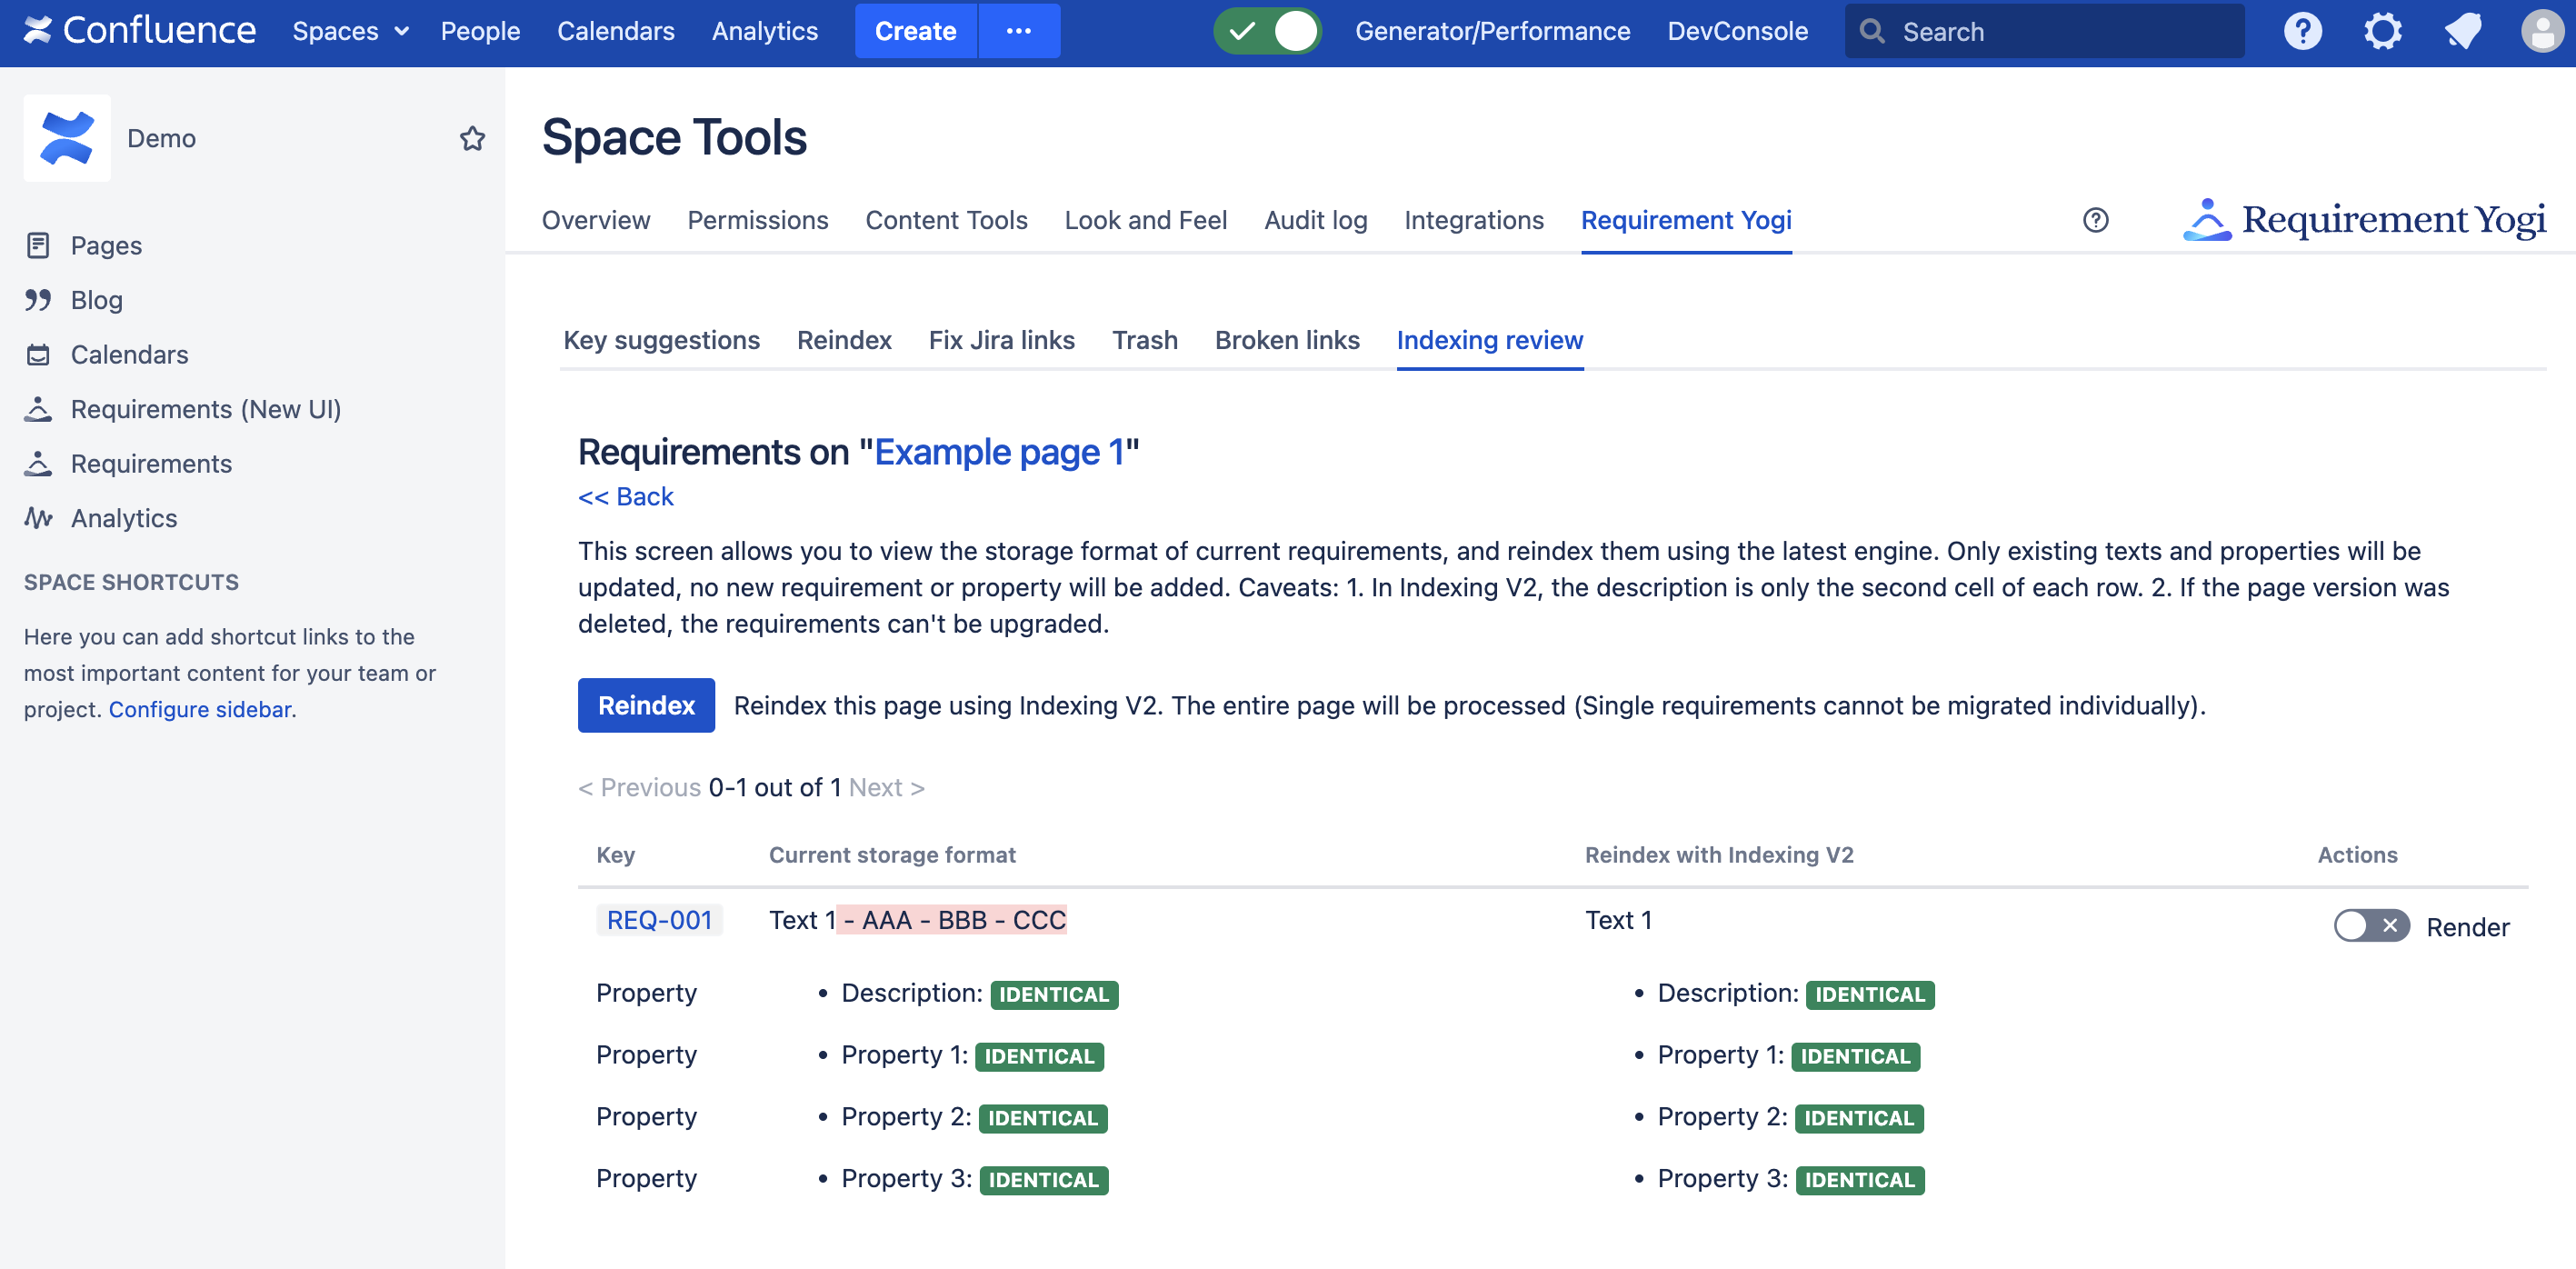Open Requirement Yogi help circle icon
This screenshot has width=2576, height=1269.
pyautogui.click(x=2095, y=220)
